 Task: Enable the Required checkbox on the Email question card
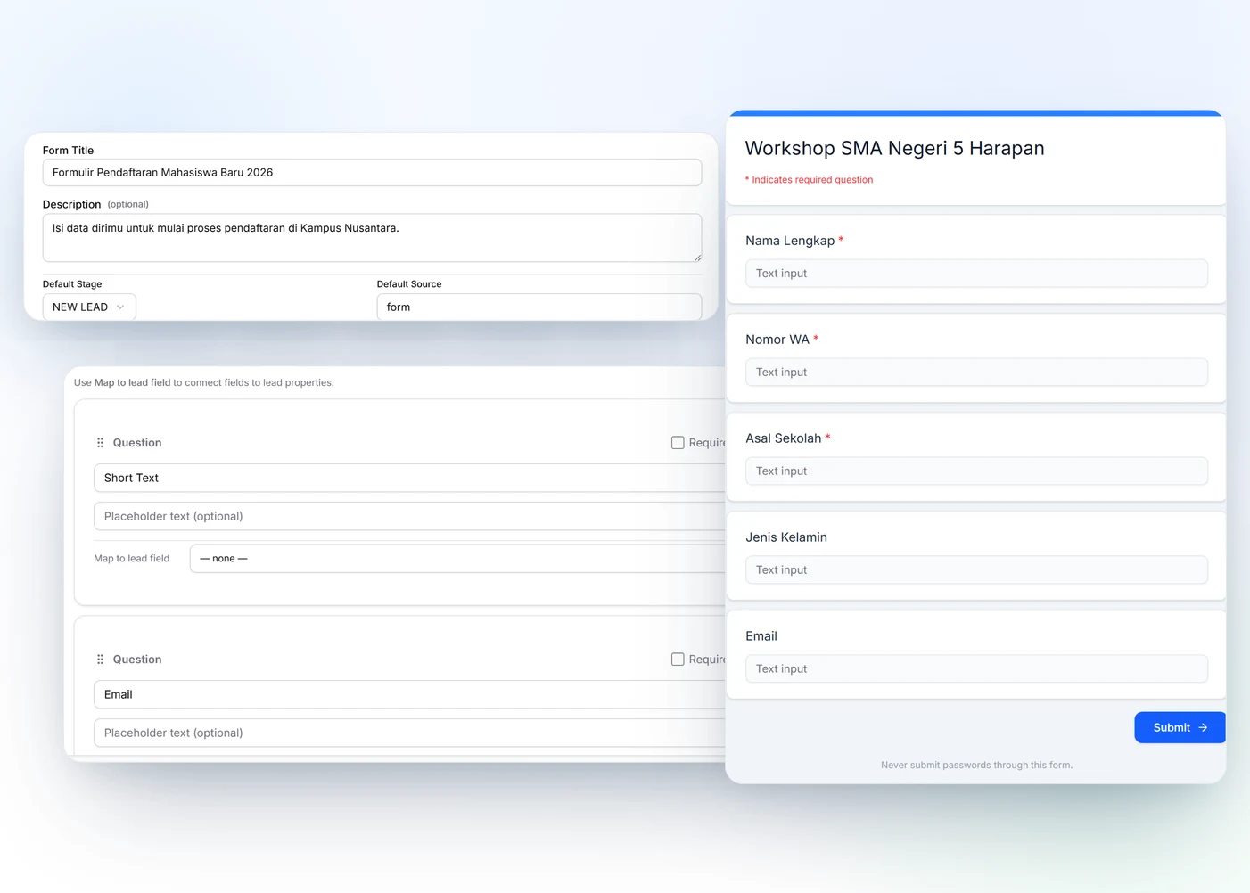pos(678,660)
